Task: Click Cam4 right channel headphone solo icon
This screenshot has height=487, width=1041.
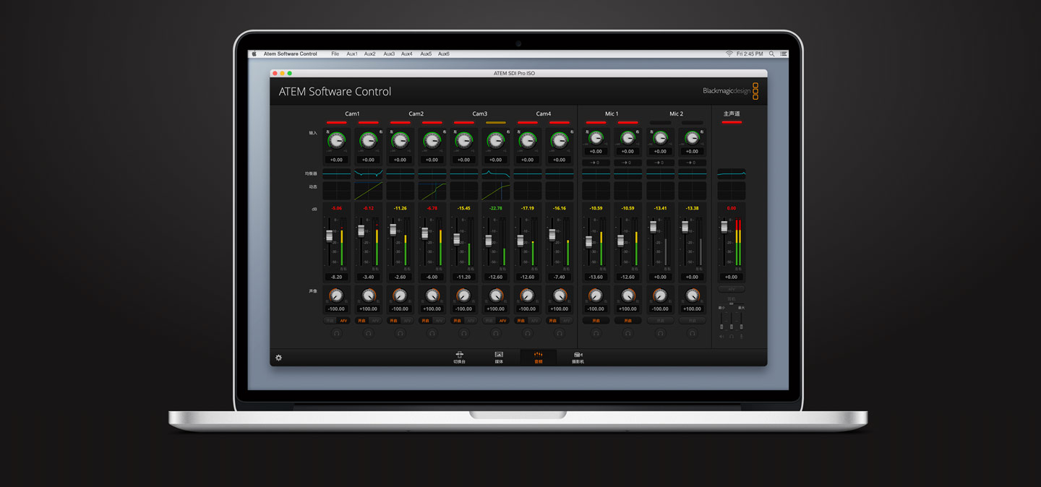Action: (x=560, y=333)
